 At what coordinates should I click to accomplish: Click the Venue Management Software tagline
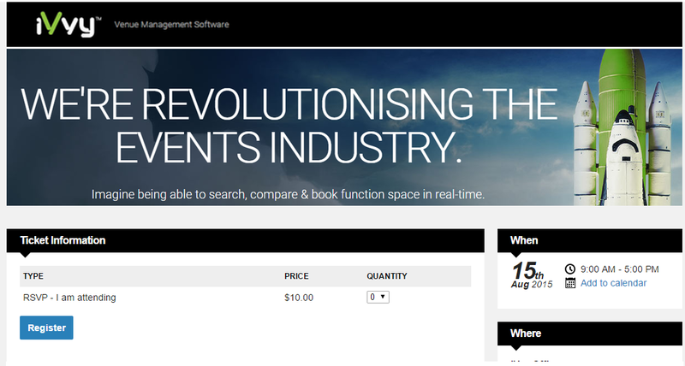coord(171,24)
